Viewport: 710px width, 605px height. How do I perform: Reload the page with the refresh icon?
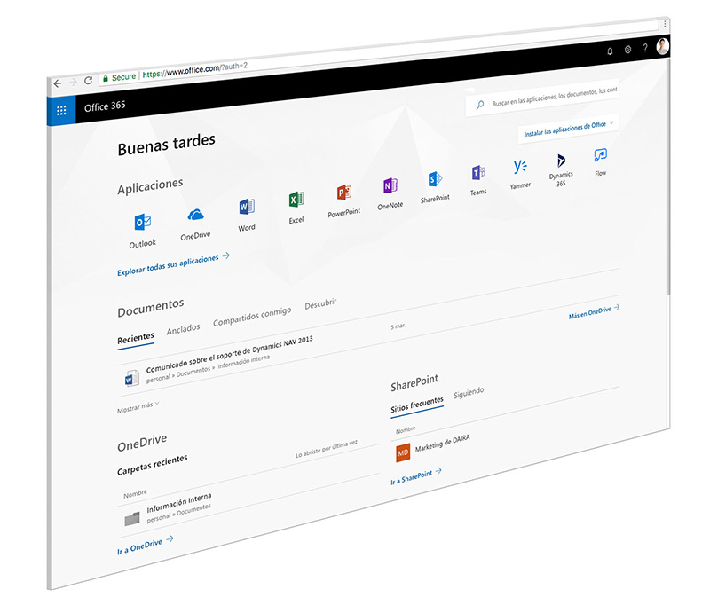click(88, 80)
